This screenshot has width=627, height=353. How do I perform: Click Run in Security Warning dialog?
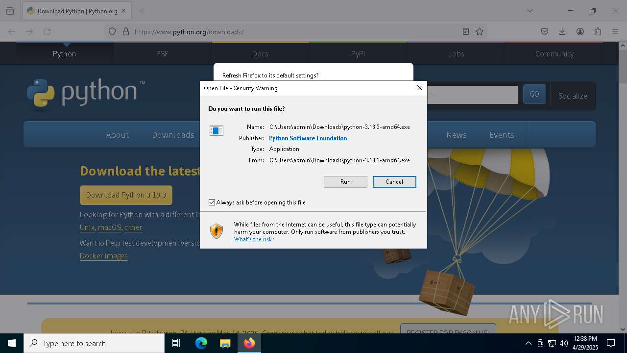point(345,182)
